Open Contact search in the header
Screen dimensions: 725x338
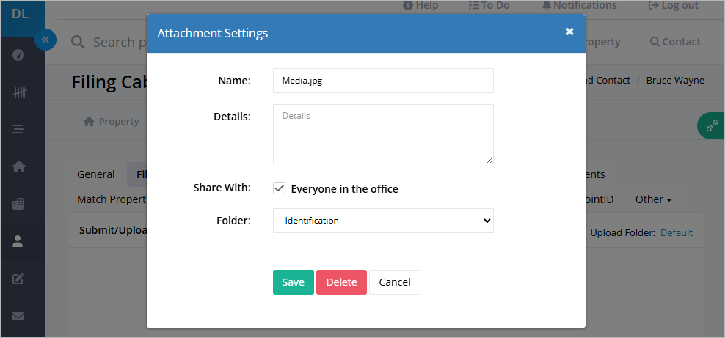point(675,42)
